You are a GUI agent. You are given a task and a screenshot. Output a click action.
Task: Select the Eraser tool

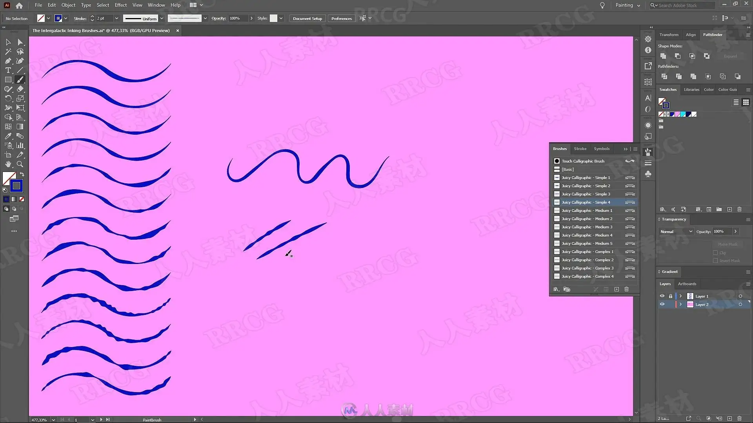tap(20, 89)
